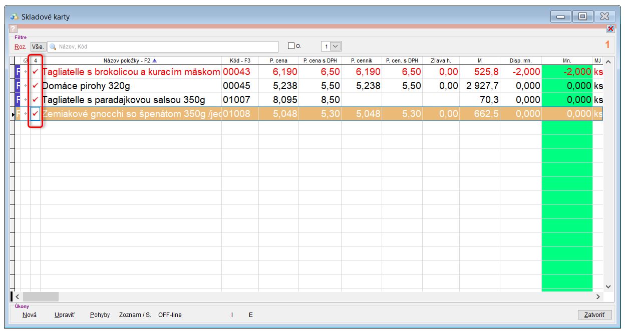The width and height of the screenshot is (625, 334).
Task: Click the red X icon below title bar
Action: (610, 29)
